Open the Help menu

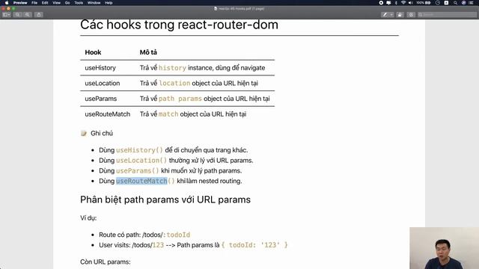click(x=109, y=3)
